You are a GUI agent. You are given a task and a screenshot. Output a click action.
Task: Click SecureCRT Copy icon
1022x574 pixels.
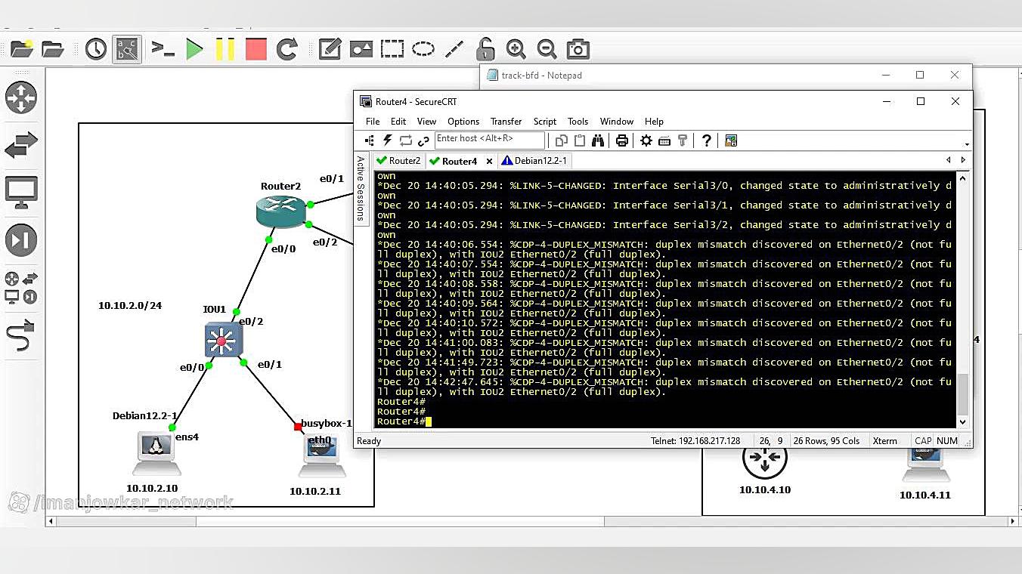561,140
